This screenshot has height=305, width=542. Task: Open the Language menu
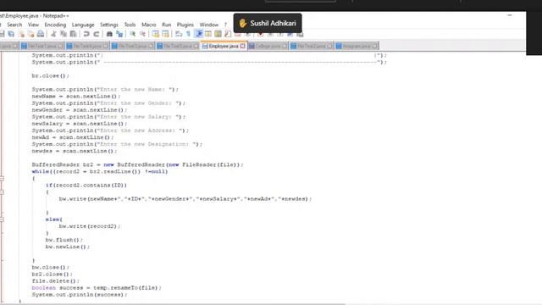[x=83, y=25]
